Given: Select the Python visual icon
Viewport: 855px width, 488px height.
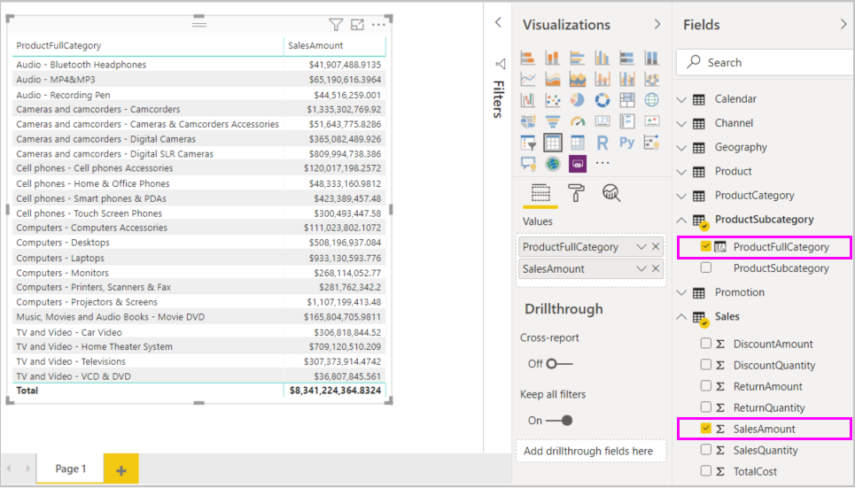Looking at the screenshot, I should click(627, 143).
